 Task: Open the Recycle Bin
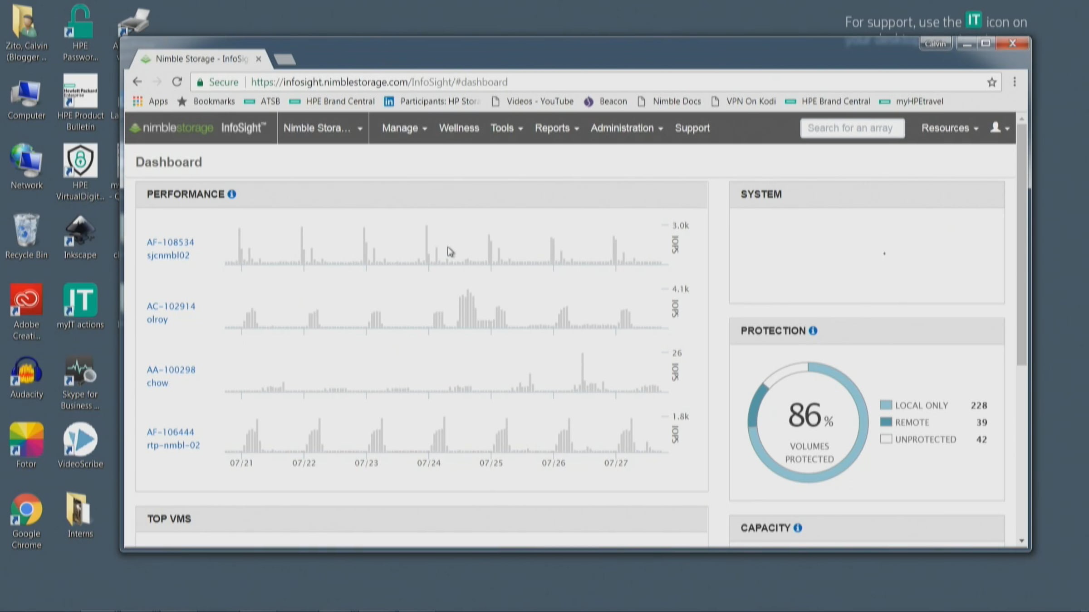[26, 236]
